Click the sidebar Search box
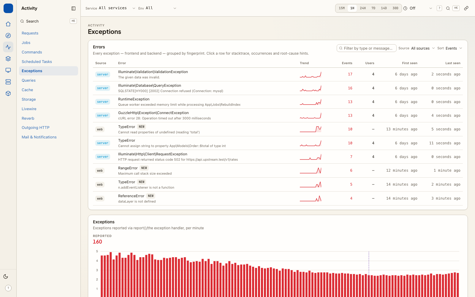The image size is (475, 297). click(48, 21)
